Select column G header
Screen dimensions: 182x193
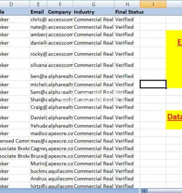pyautogui.click(x=94, y=4)
